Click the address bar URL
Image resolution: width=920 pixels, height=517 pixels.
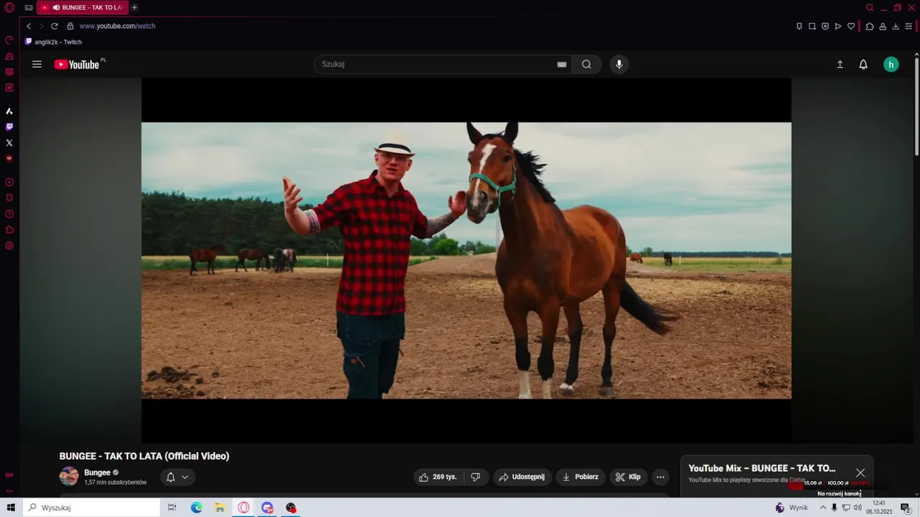point(117,26)
